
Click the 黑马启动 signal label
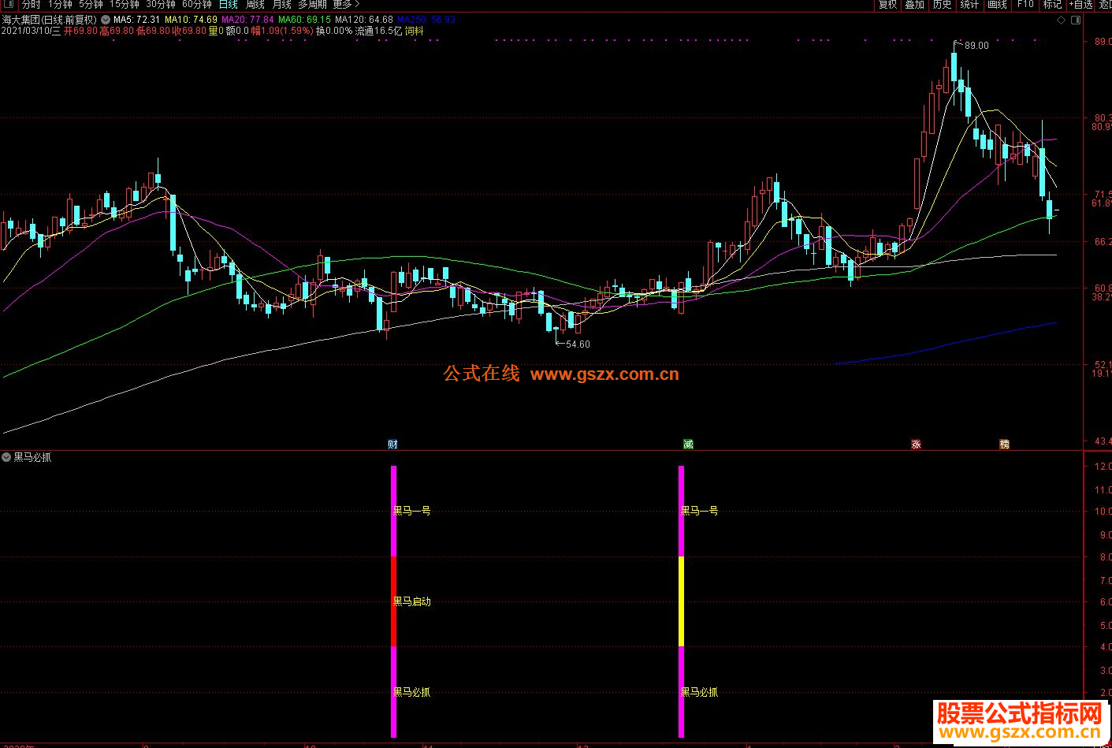[x=412, y=601]
